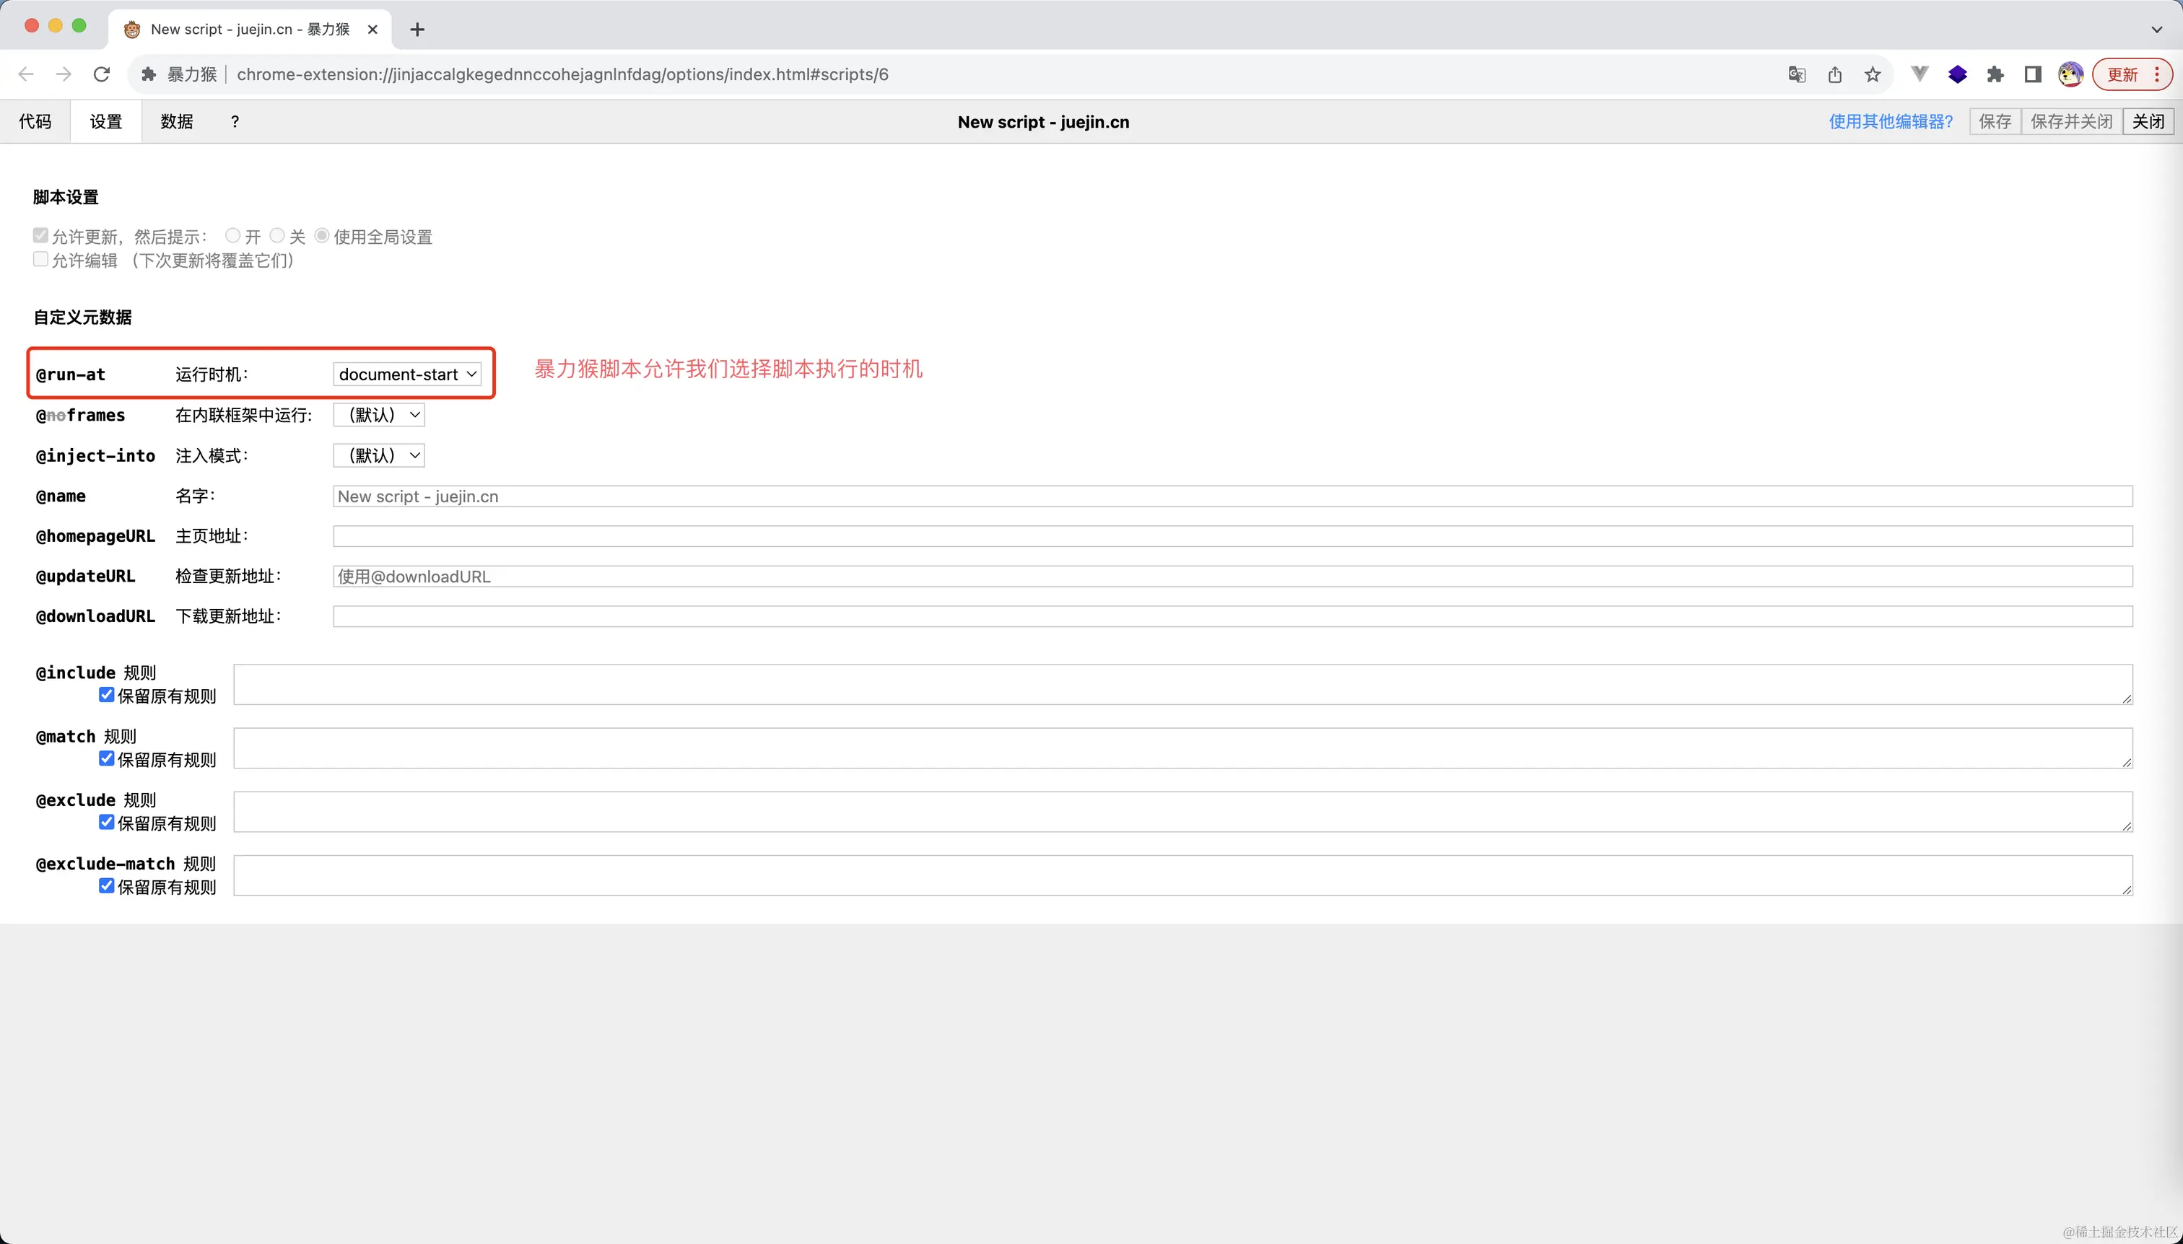Click the 使用其他编辑器? link
Viewport: 2183px width, 1244px height.
1891,121
